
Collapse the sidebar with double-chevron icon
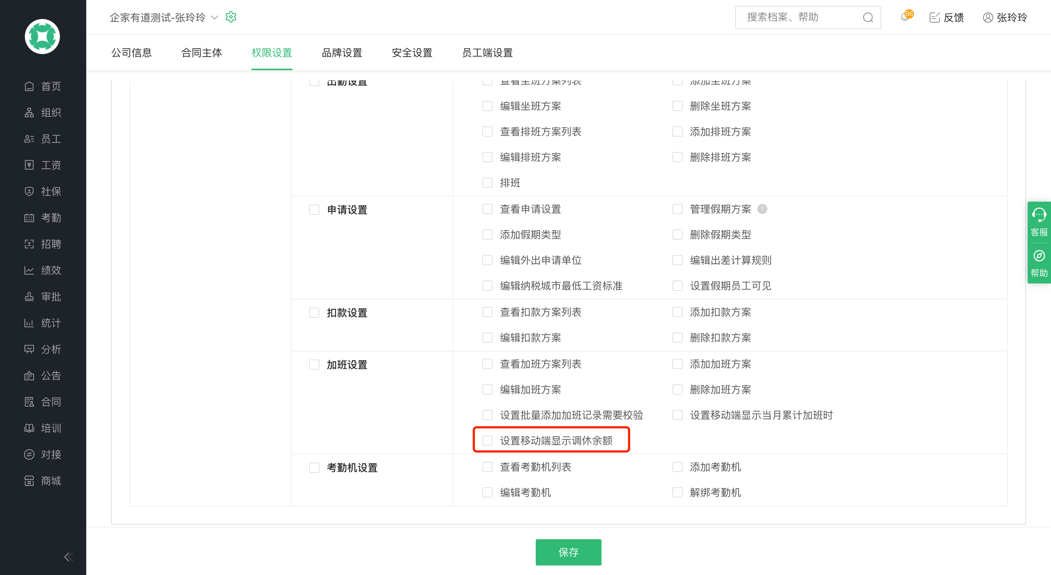coord(69,557)
